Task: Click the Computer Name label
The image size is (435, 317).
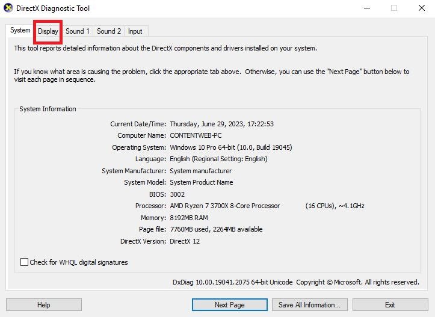Action: point(142,135)
